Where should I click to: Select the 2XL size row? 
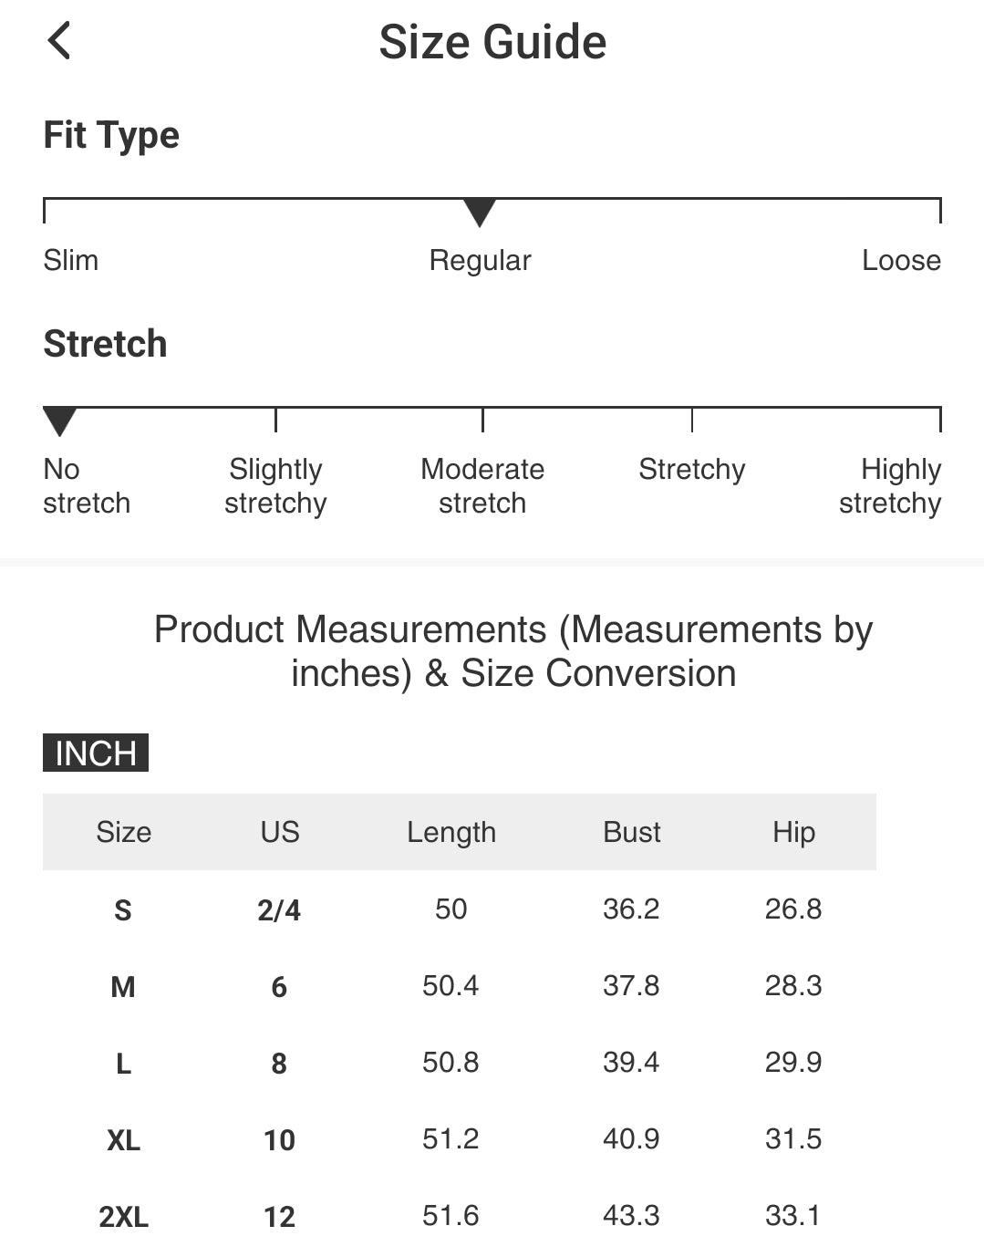(x=460, y=1216)
